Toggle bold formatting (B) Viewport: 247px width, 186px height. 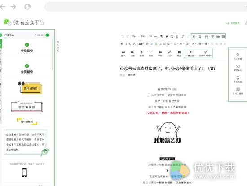coord(122,44)
